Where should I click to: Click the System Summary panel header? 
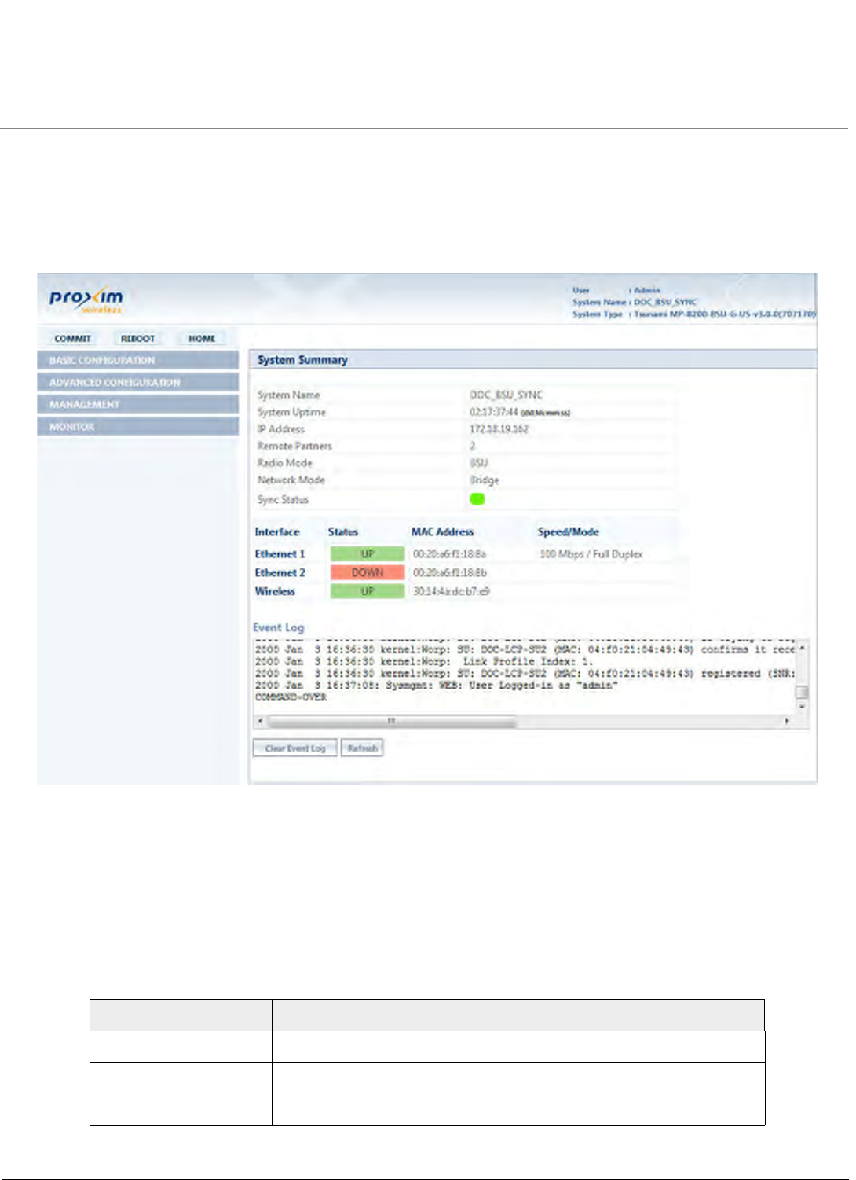[x=532, y=360]
